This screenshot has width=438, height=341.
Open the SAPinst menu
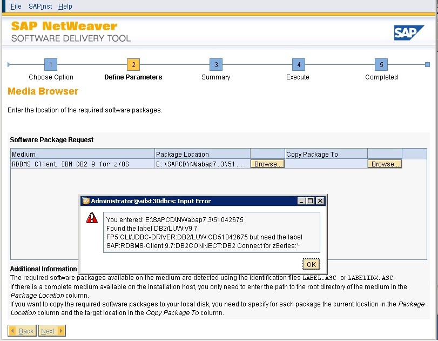[x=40, y=6]
